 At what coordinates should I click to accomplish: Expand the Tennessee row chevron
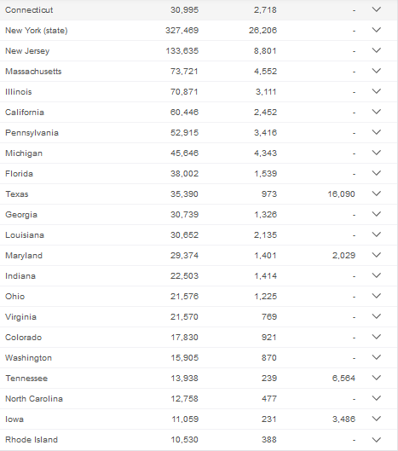coord(377,378)
